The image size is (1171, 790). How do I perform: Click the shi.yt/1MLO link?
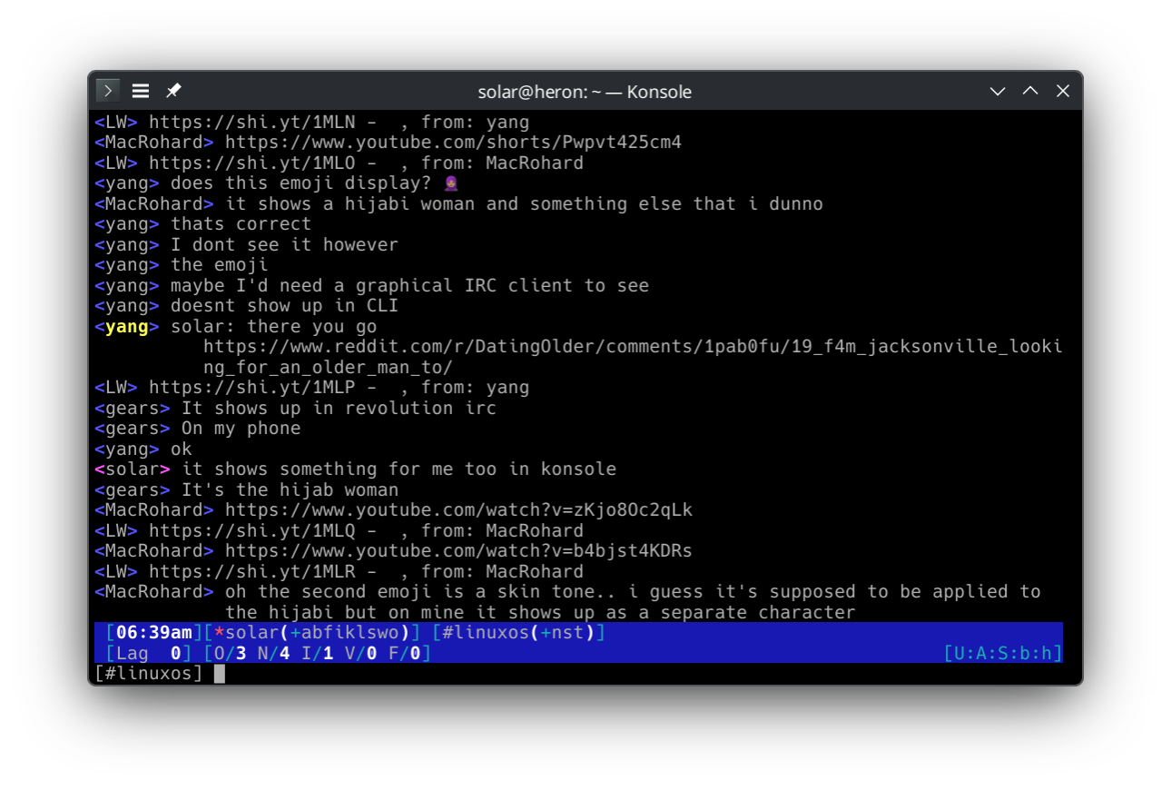(x=262, y=163)
